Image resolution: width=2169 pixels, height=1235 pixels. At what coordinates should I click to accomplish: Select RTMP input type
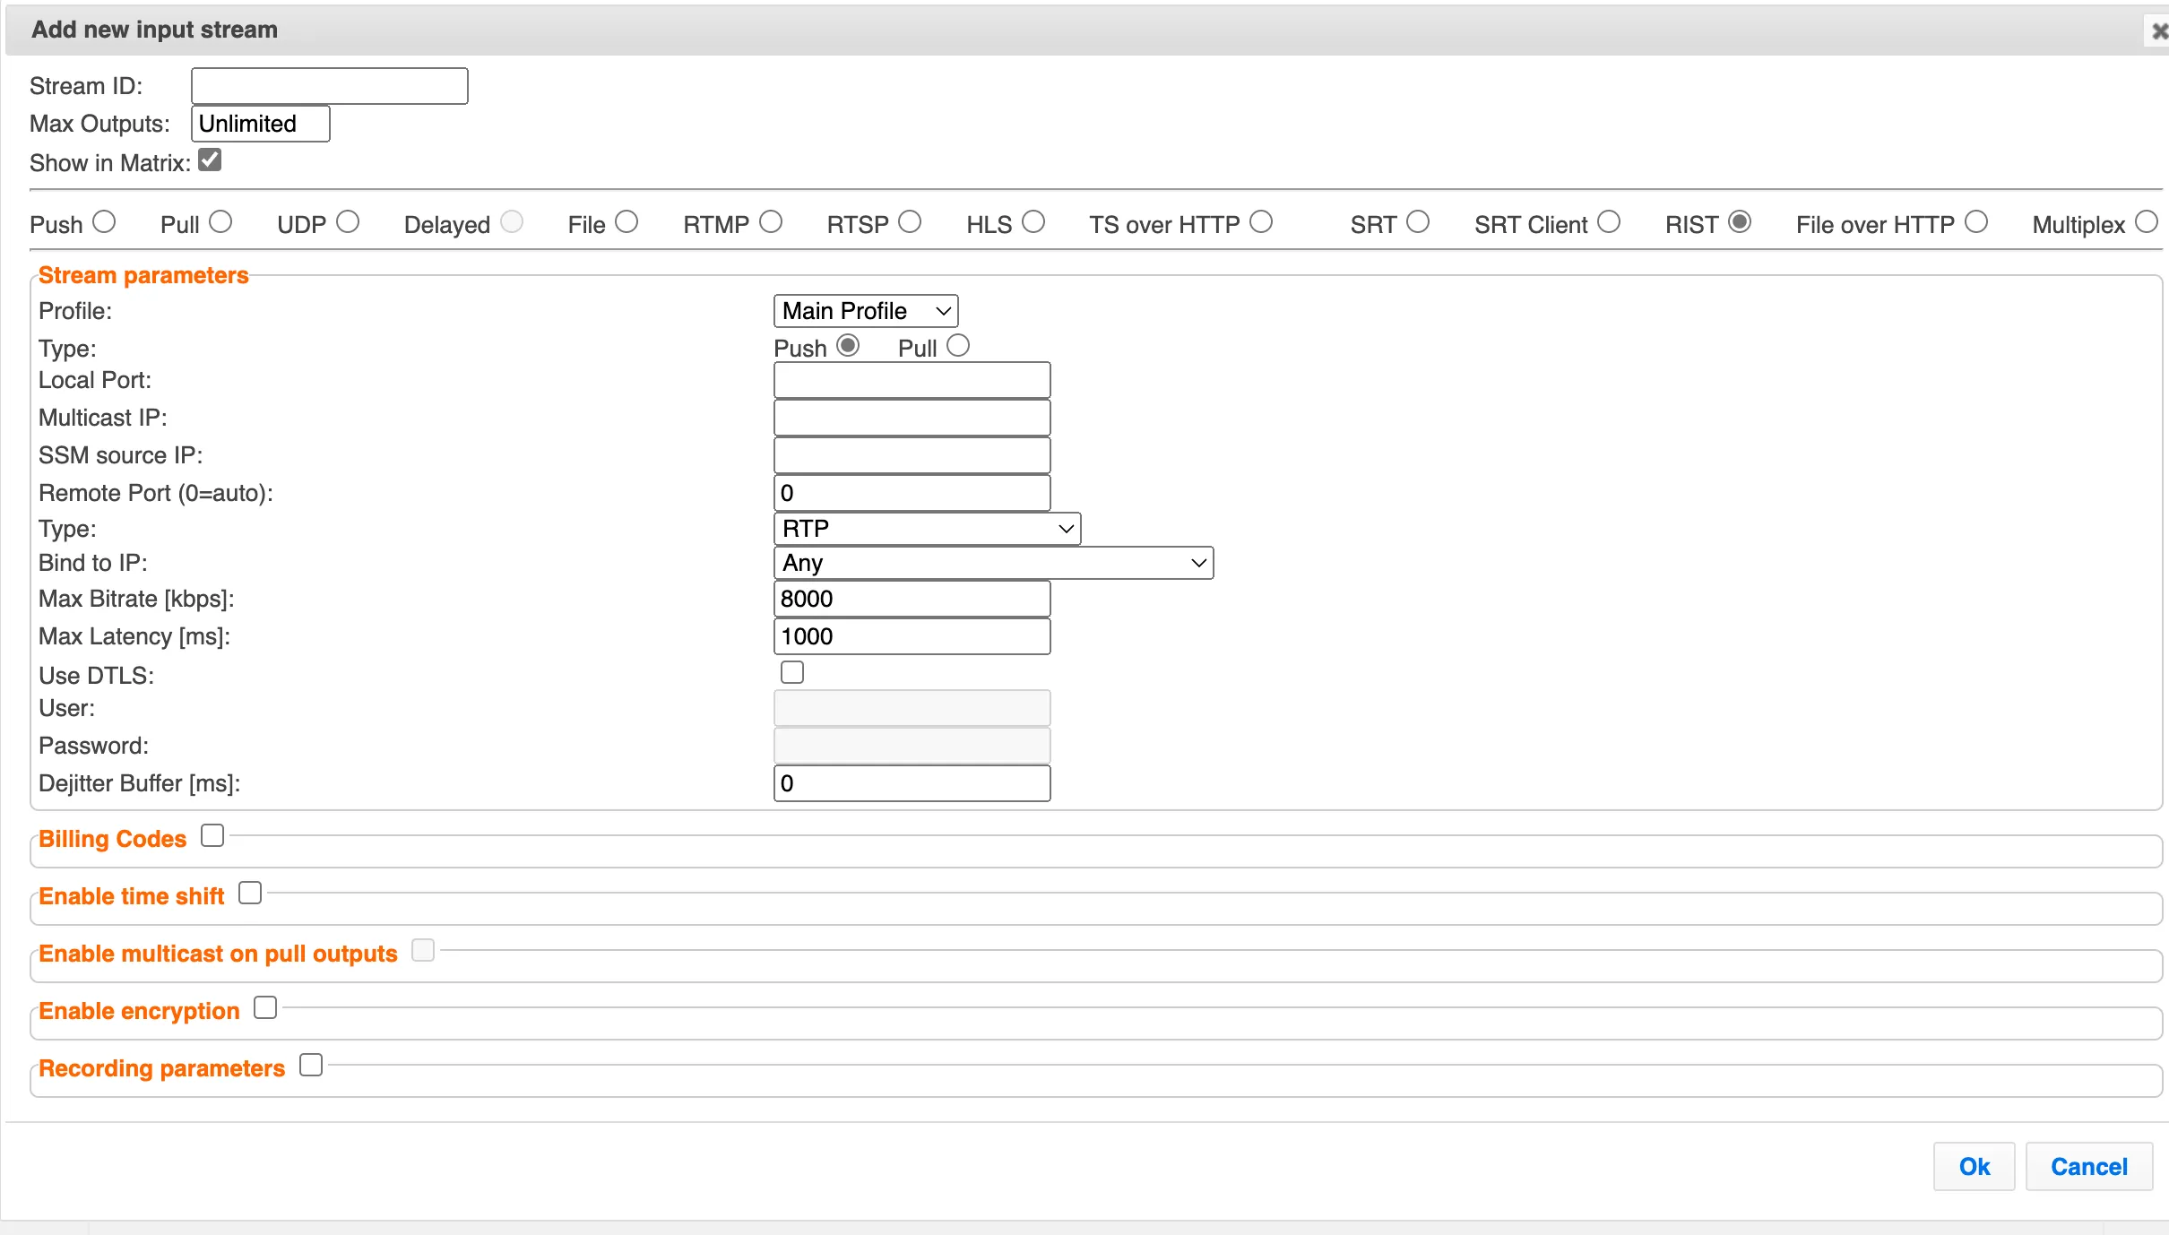click(771, 221)
